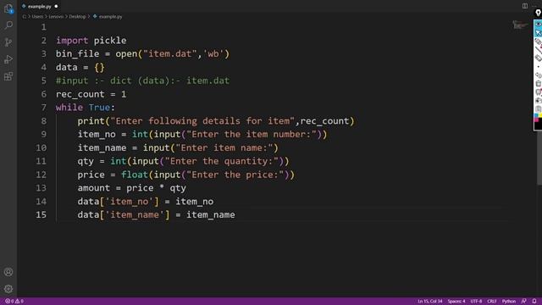Click 'while True:' on line 7
The width and height of the screenshot is (542, 305).
(86, 108)
